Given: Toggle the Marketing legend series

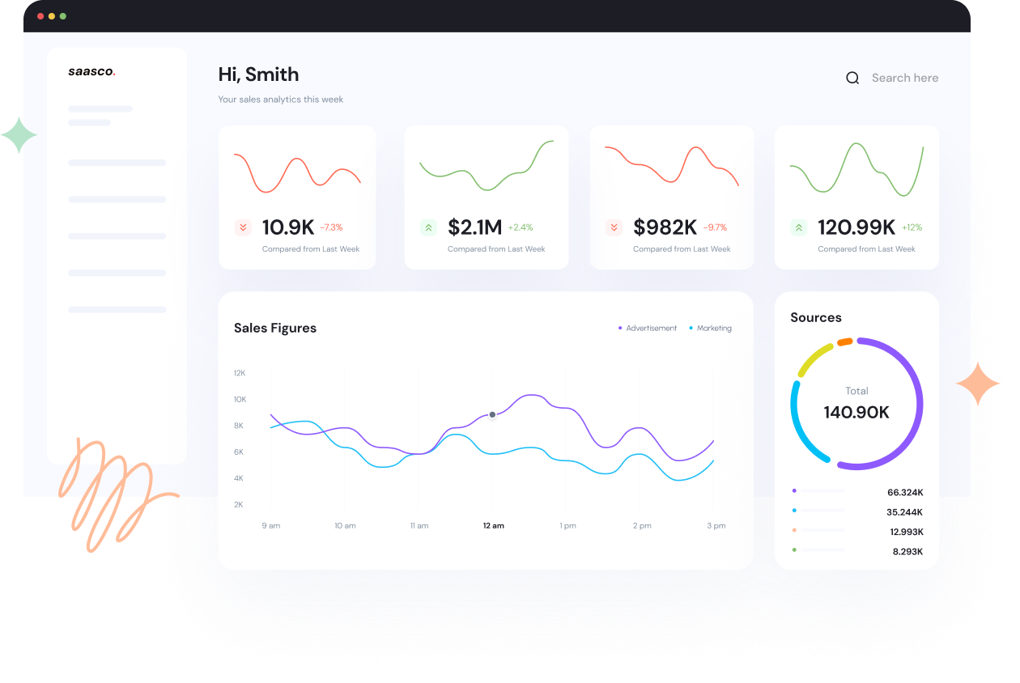Looking at the screenshot, I should [x=711, y=329].
